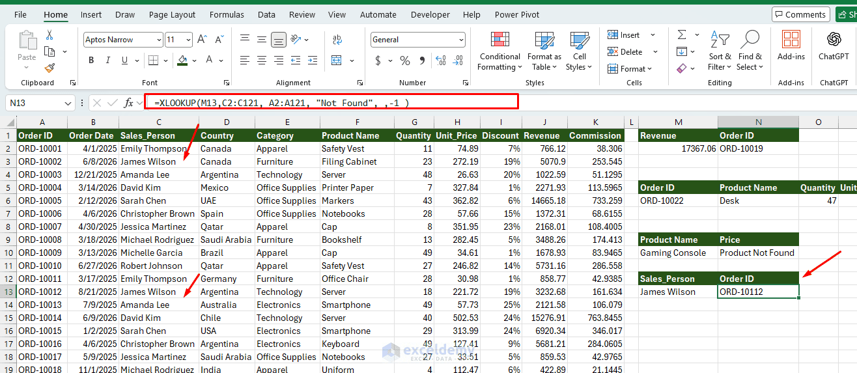Toggle Bold formatting
Screen dimensions: 857x373
coord(91,61)
